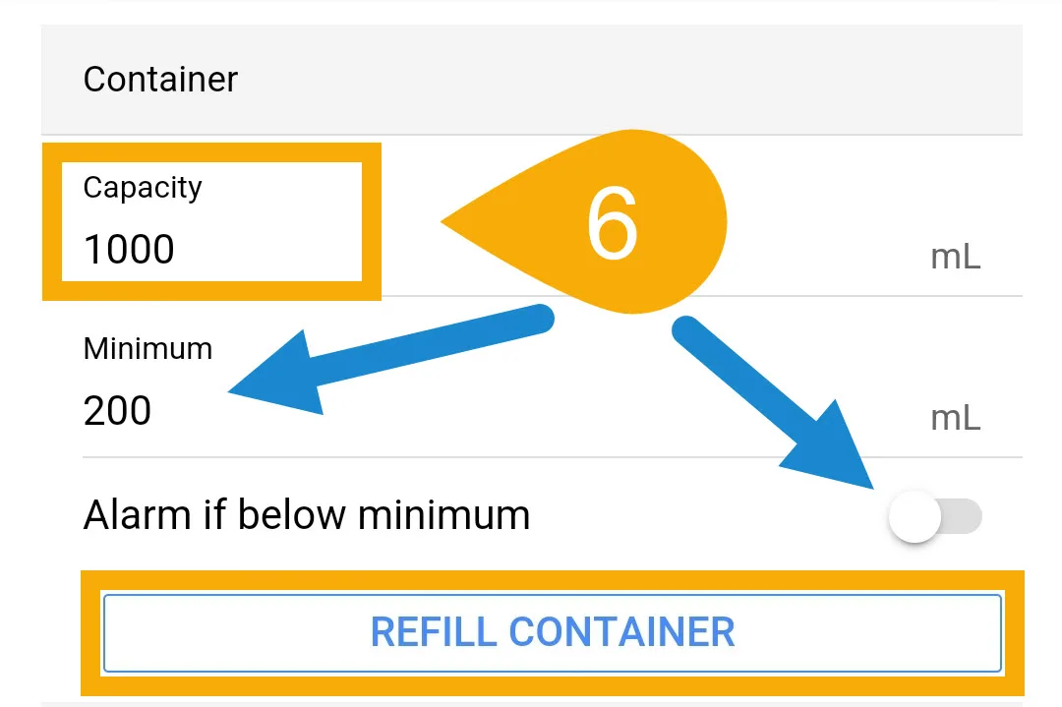The width and height of the screenshot is (1062, 707).
Task: Enable the Alarm if below minimum switch
Action: (x=935, y=516)
